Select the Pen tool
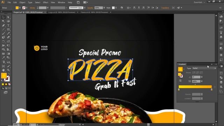The height and width of the screenshot is (126, 224). (x=3, y=26)
